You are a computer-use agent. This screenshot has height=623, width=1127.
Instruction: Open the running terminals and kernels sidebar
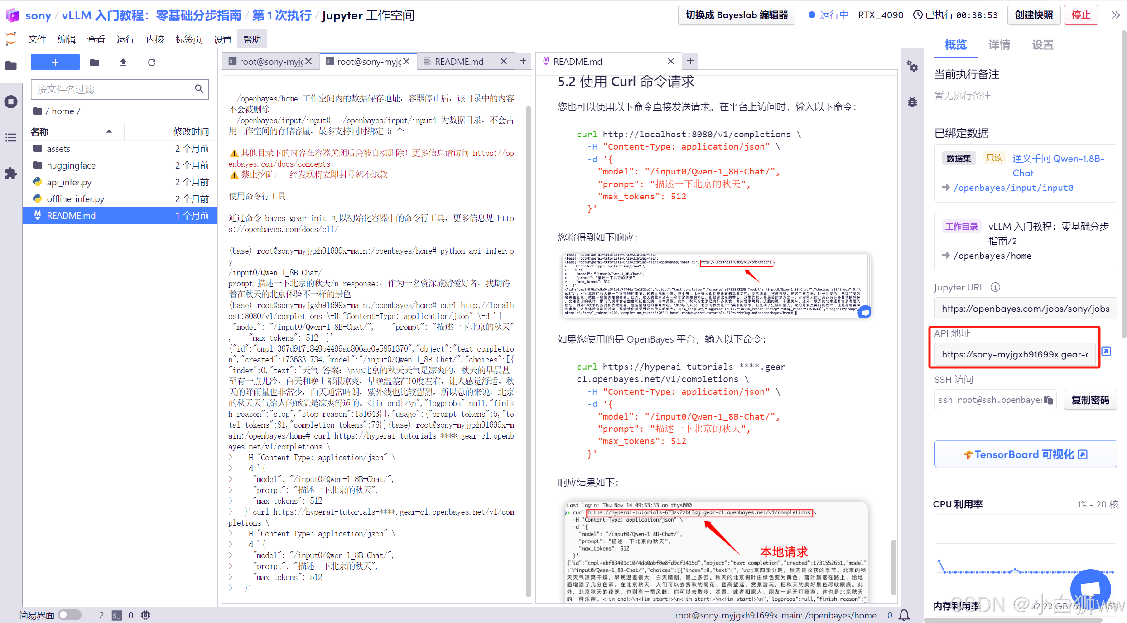pos(11,101)
